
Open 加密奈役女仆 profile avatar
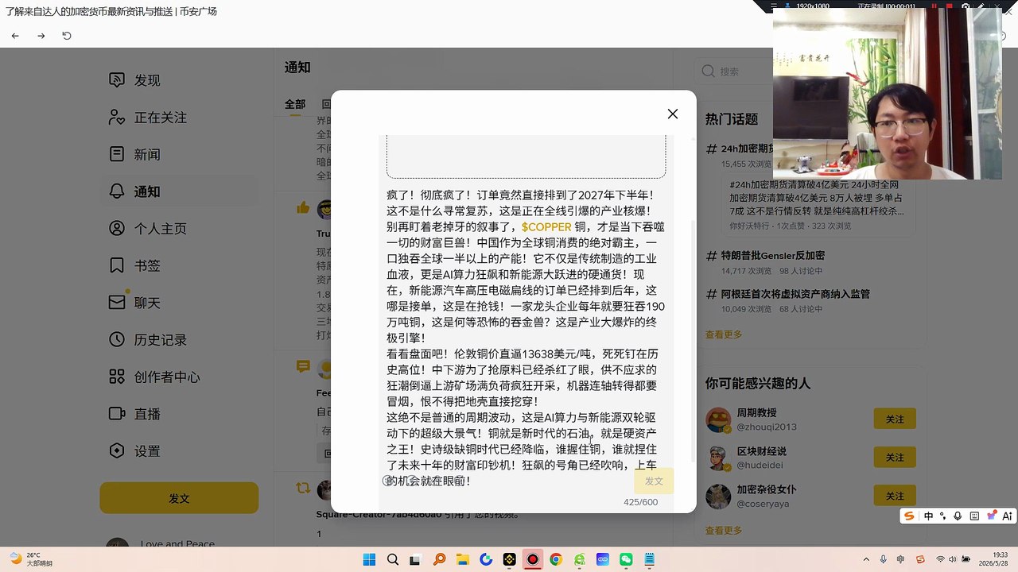[718, 497]
